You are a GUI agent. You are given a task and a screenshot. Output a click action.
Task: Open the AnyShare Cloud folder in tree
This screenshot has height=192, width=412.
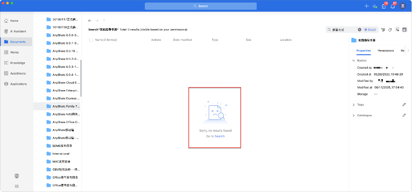coord(63,83)
